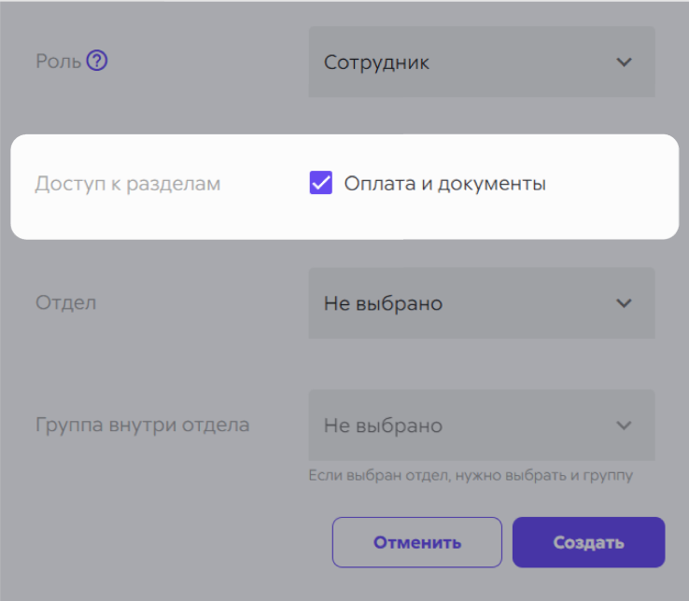
Task: Click the Оплата и документы label text
Action: pos(444,184)
